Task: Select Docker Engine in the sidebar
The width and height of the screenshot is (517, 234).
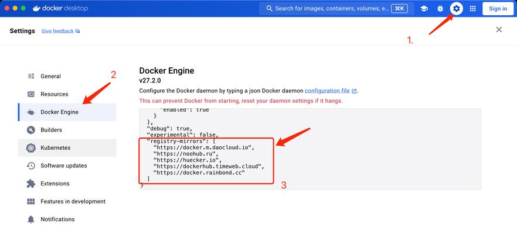Action: [x=67, y=112]
